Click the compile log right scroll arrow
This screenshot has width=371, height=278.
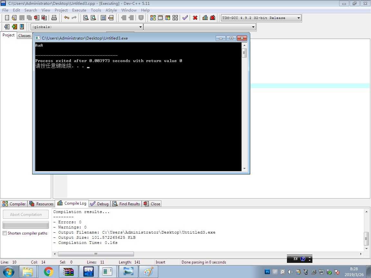coord(361,254)
